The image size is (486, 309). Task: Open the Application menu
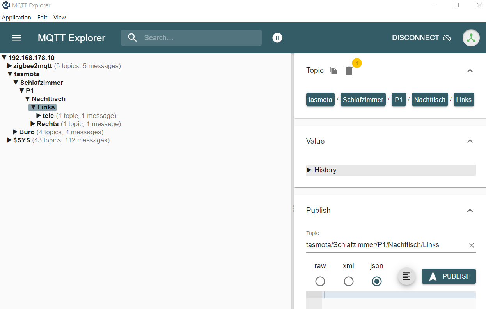coord(16,18)
